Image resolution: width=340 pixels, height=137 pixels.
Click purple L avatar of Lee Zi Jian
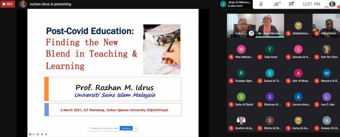[327, 97]
